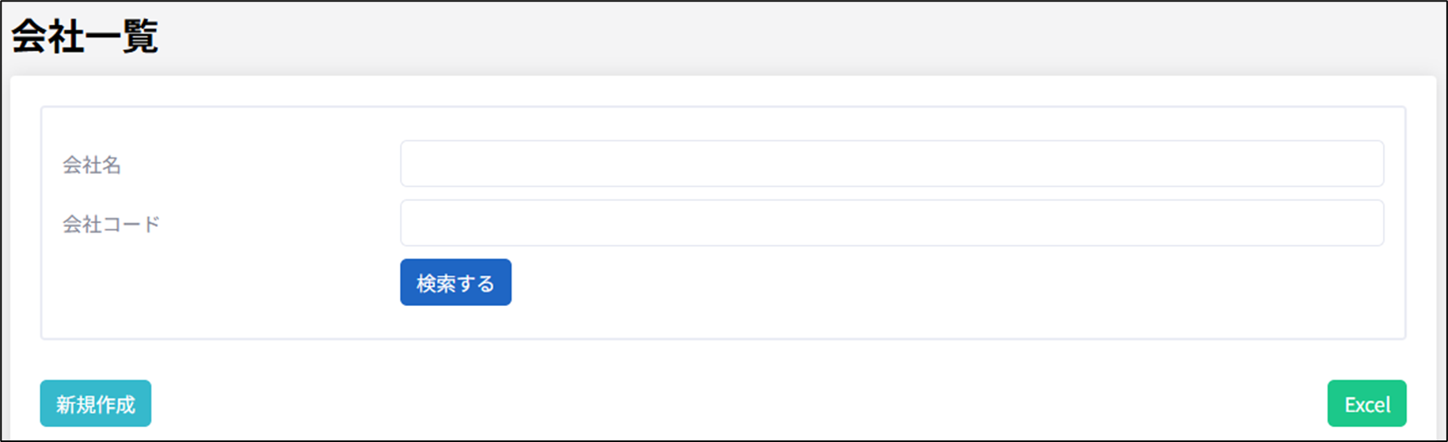1448x442 pixels.
Task: Submit the search form with 検索する
Action: (x=455, y=282)
